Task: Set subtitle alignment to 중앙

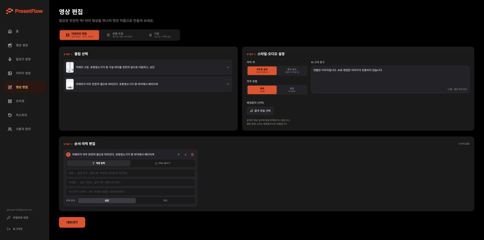Action: 292,90
